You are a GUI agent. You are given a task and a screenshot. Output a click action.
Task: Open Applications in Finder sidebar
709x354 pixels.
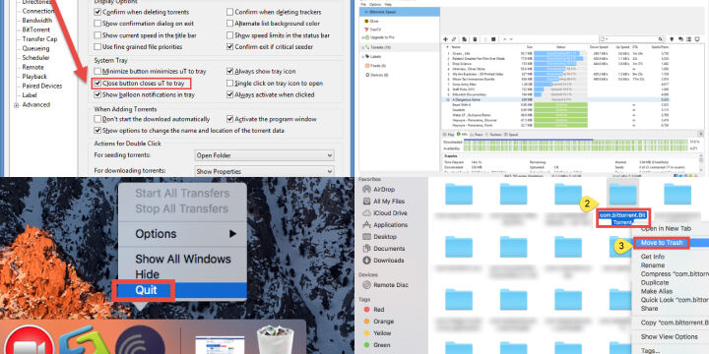point(385,224)
